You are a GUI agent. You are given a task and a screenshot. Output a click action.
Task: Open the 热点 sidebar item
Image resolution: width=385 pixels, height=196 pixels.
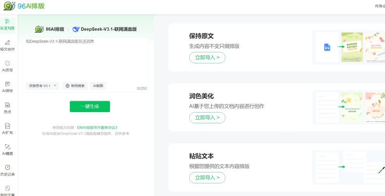[x=8, y=108]
